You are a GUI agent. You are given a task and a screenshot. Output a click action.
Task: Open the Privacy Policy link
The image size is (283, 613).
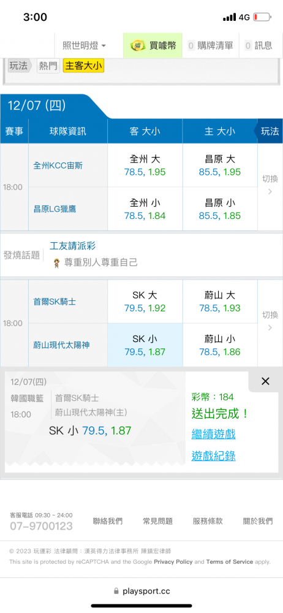[173, 562]
